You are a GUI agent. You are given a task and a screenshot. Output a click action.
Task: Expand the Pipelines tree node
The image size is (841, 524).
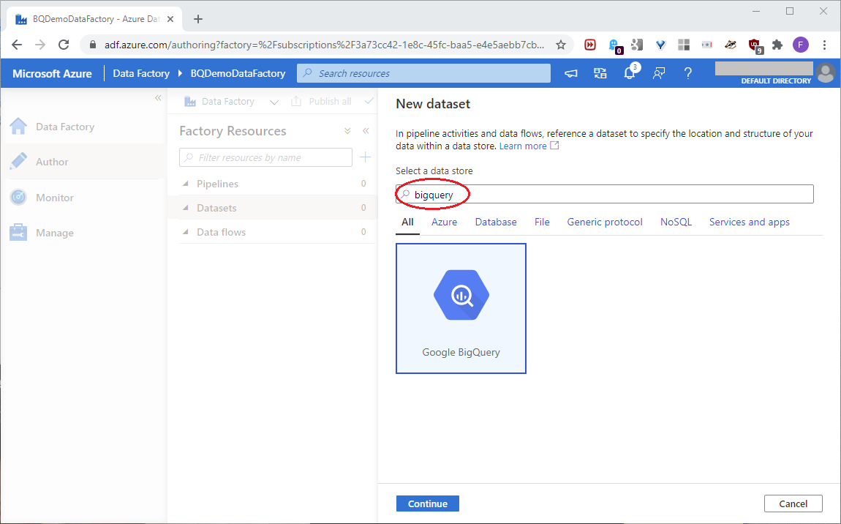click(x=186, y=184)
